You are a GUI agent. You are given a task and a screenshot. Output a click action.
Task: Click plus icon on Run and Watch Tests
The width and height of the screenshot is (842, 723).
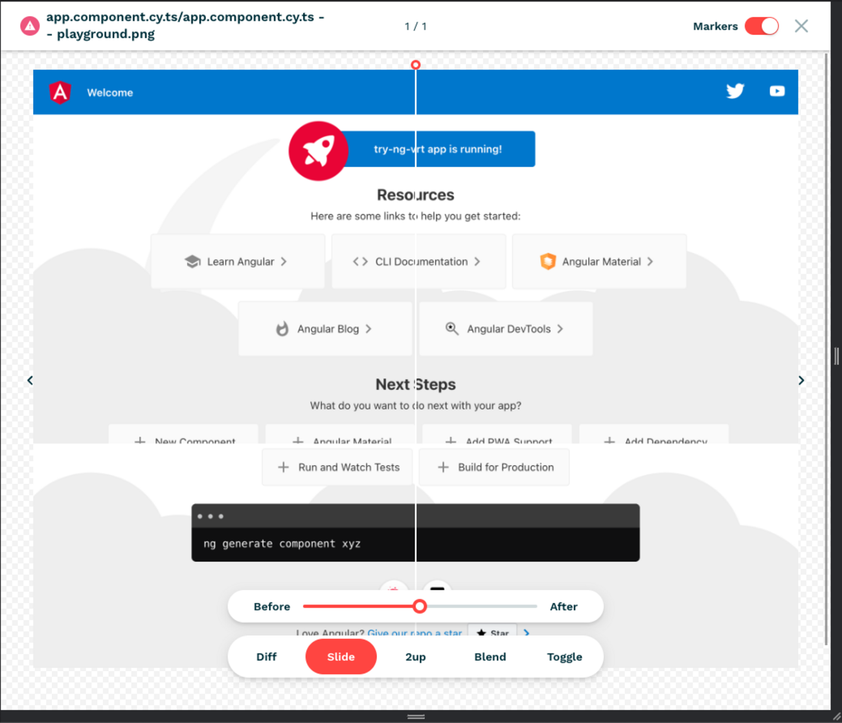pos(283,467)
